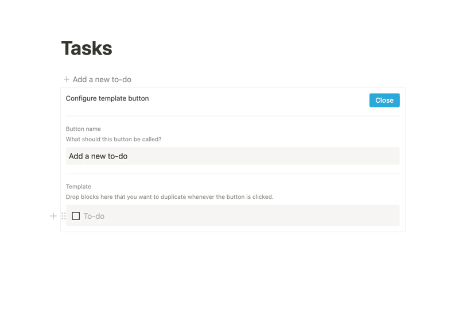The width and height of the screenshot is (459, 324).
Task: Check the To-do checkbox in the template
Action: point(76,216)
